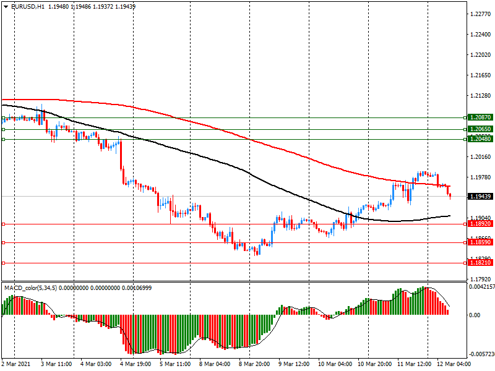Click the 11 Mar 12:00 time axis label
495x371 pixels.
(x=414, y=364)
